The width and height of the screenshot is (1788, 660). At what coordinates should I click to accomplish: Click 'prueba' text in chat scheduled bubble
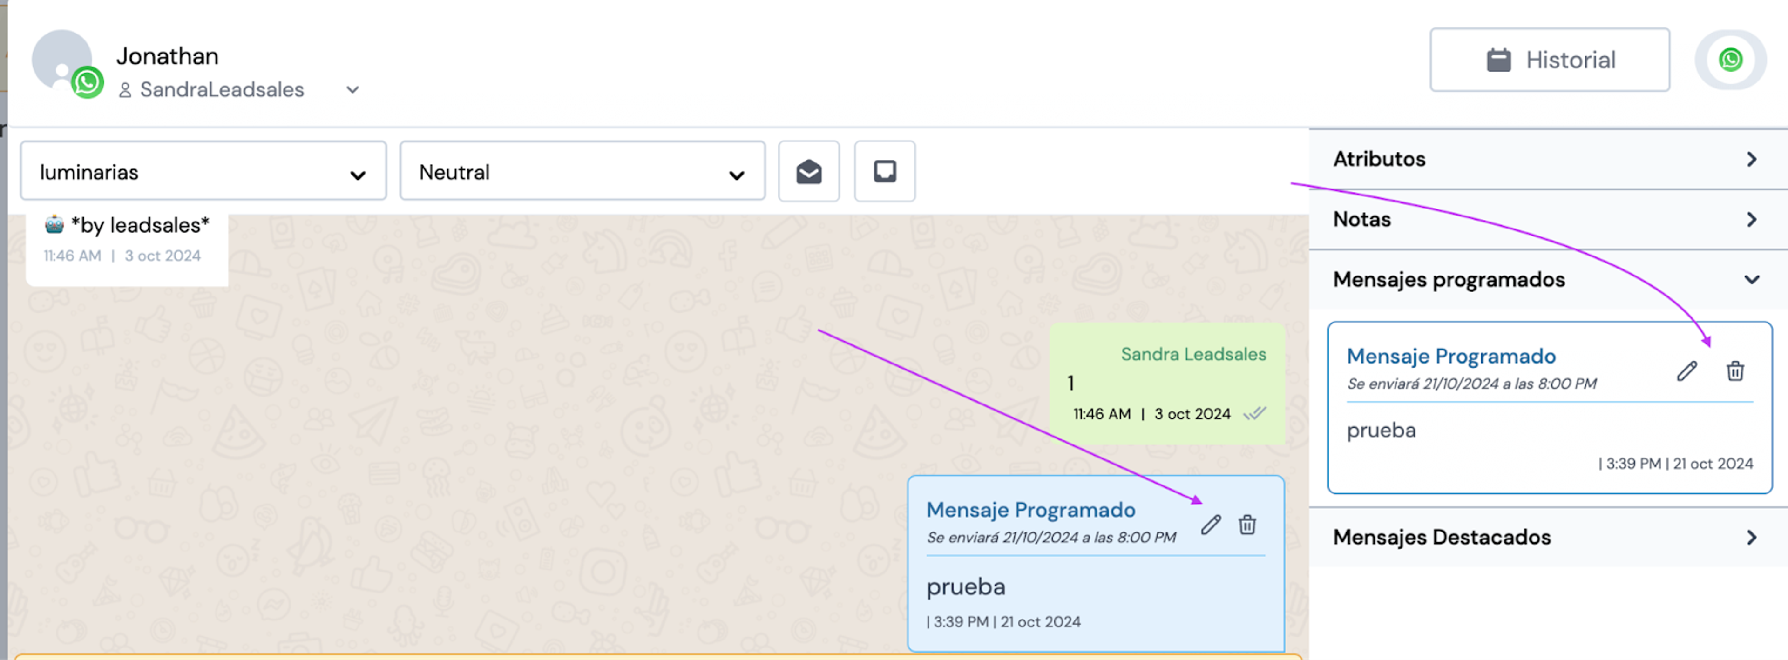click(966, 587)
